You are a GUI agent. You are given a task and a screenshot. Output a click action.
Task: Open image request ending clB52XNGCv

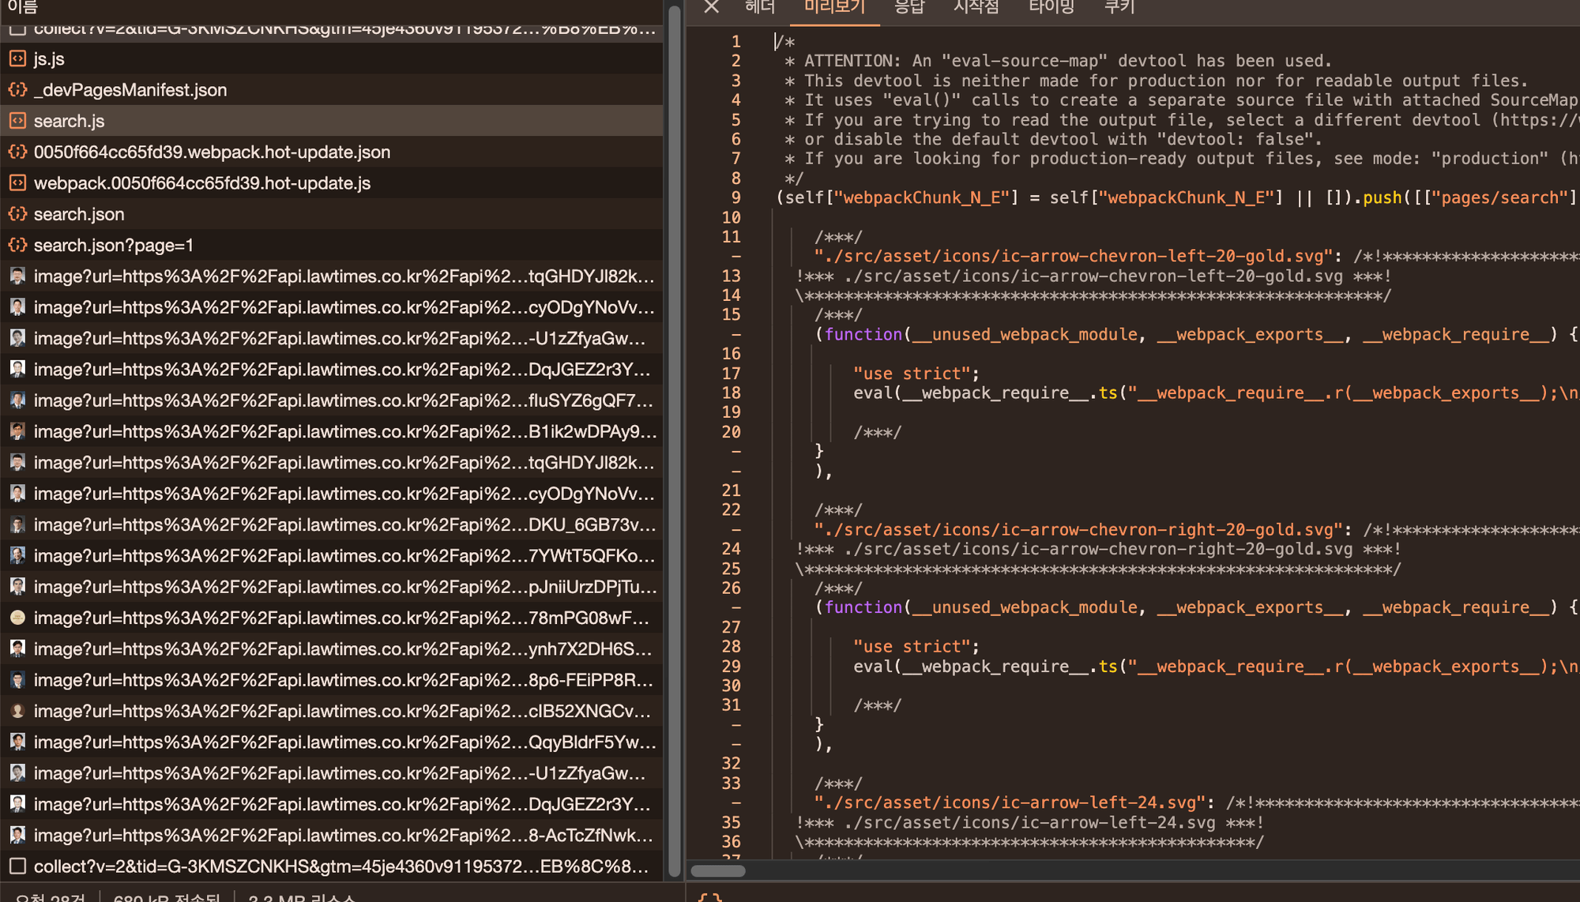click(x=341, y=711)
